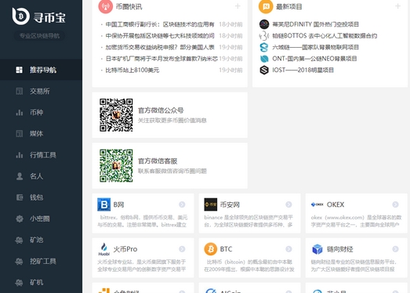Go to 推荐导航 menu item
The height and width of the screenshot is (293, 410).
coord(41,70)
